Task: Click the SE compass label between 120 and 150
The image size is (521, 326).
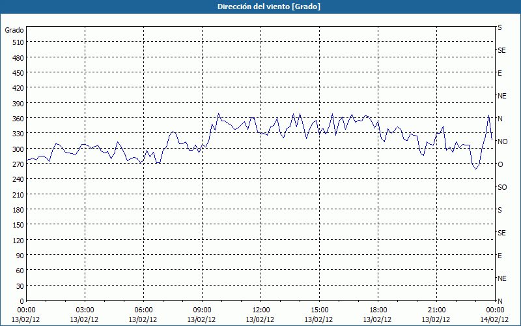Action: point(501,233)
